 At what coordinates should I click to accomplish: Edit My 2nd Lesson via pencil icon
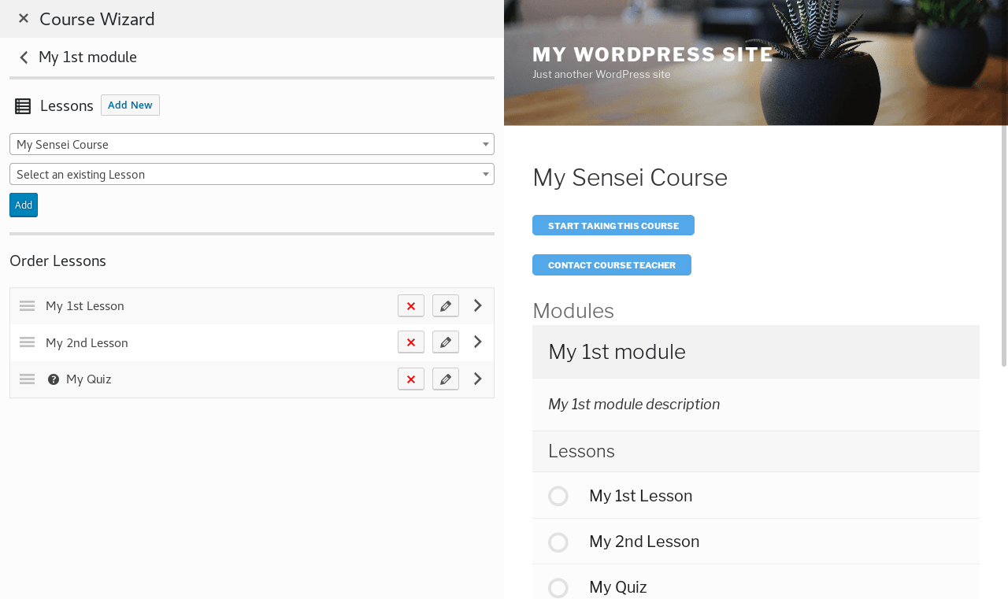click(x=446, y=342)
